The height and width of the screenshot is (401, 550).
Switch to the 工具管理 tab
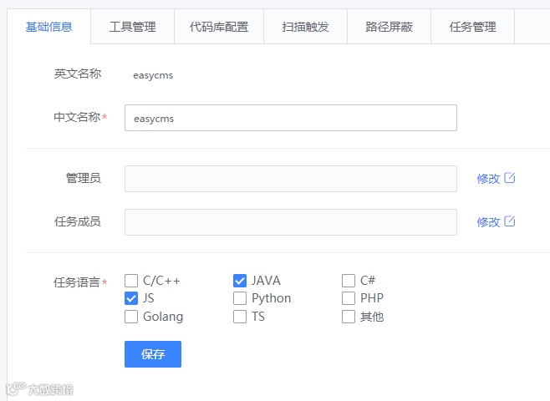133,27
